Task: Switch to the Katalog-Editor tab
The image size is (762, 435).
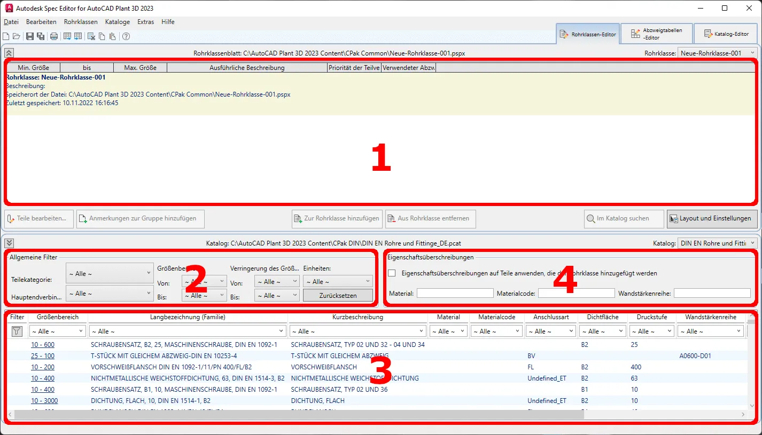Action: (726, 34)
